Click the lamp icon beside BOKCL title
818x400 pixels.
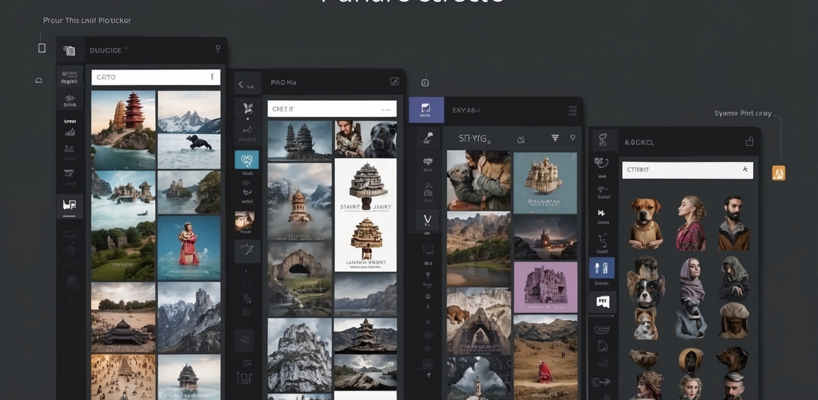pyautogui.click(x=603, y=140)
